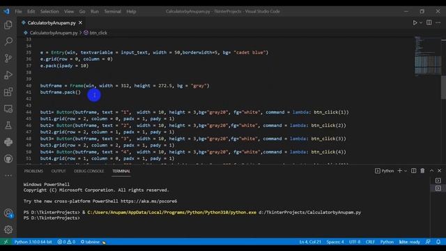Maximize the panel with the up chevron
Viewport: 446px width, 251px height.
[x=431, y=171]
